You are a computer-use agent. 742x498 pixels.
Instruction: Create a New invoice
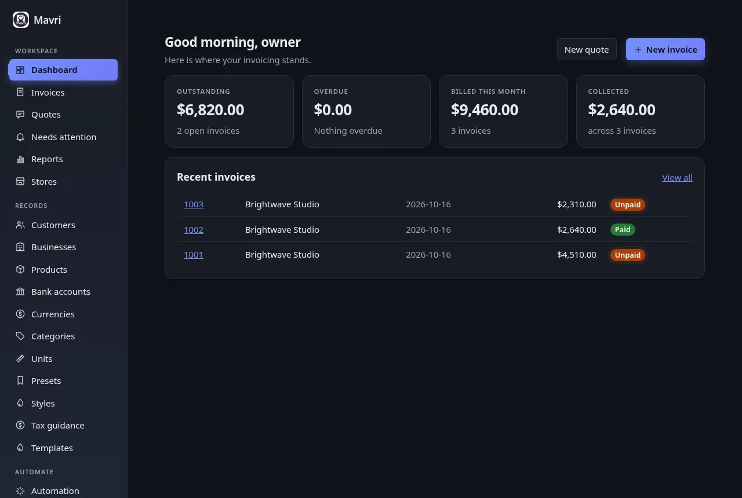pos(665,49)
